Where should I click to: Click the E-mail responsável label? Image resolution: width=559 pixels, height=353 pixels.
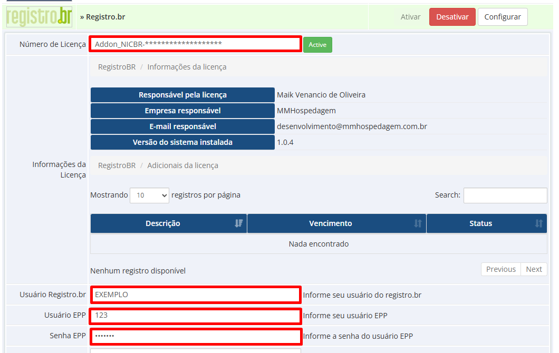tap(182, 126)
